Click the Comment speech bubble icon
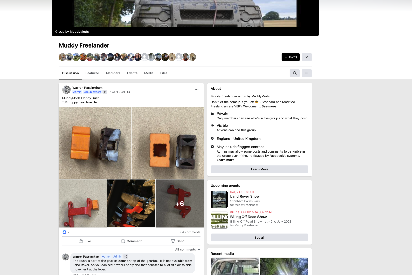 click(x=123, y=241)
